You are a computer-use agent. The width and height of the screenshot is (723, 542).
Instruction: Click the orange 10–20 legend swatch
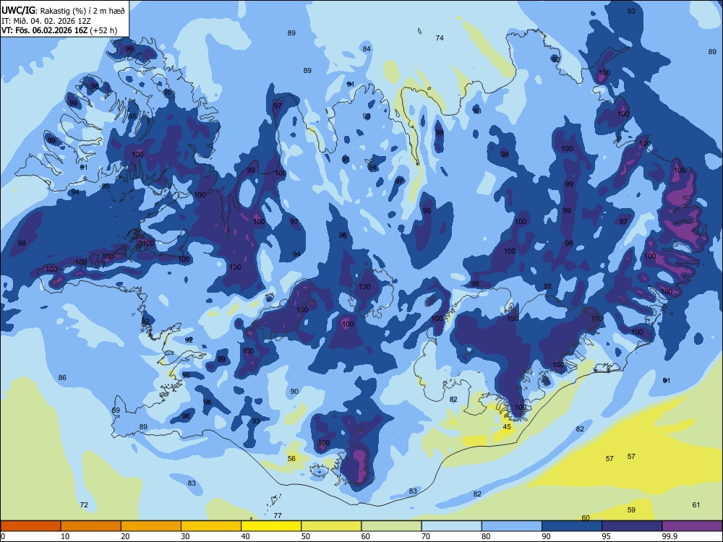click(x=91, y=526)
